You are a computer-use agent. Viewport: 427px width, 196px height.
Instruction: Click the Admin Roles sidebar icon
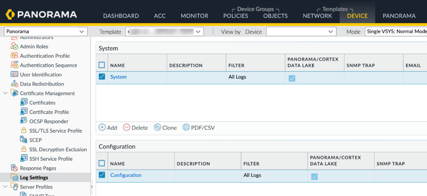point(14,47)
